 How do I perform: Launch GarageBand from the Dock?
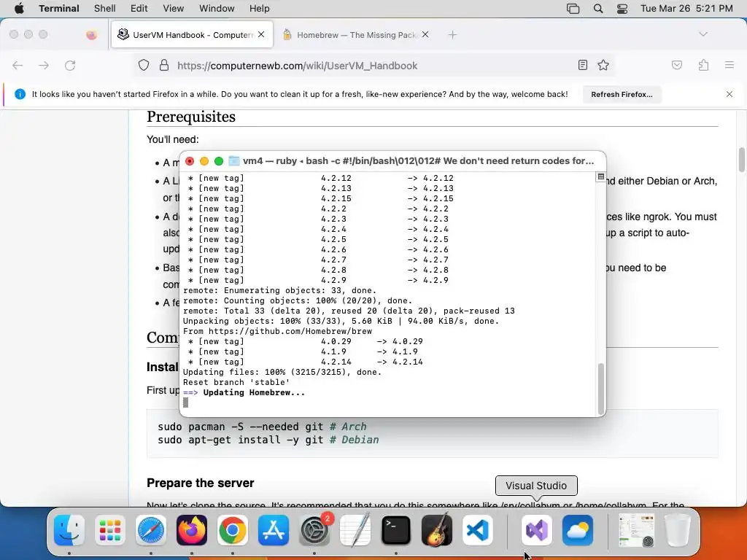click(437, 530)
